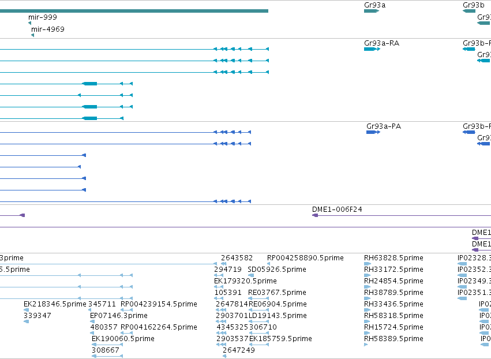Click the Gr93a-RA transcript glyph

(372, 49)
